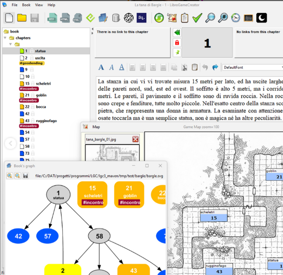
Task: Copy selected text icon
Action: [174, 67]
